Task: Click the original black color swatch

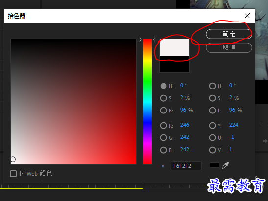Action: pos(174,64)
